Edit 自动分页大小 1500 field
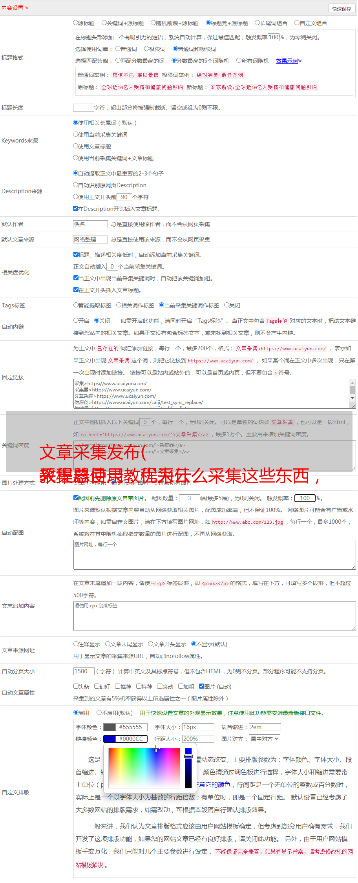This screenshot has width=358, height=883. tap(84, 671)
